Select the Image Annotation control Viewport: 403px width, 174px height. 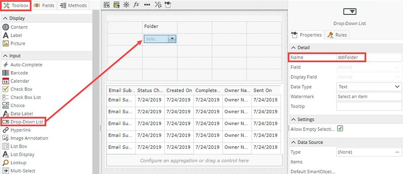click(x=25, y=138)
